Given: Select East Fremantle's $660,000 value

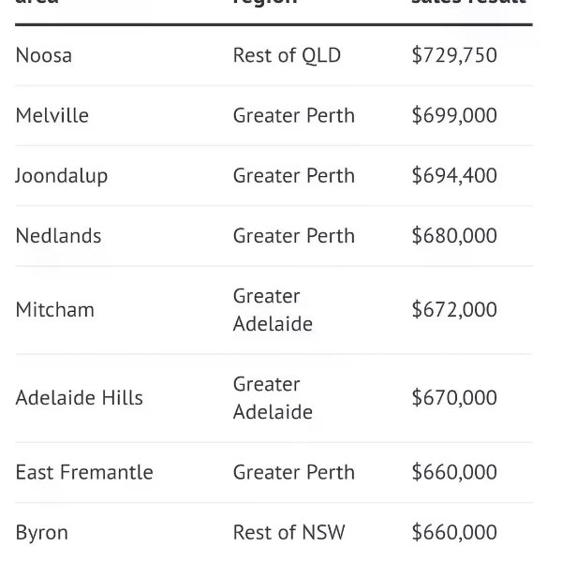Looking at the screenshot, I should tap(454, 472).
